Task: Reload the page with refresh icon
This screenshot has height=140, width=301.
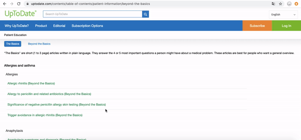Action: click(x=18, y=4)
